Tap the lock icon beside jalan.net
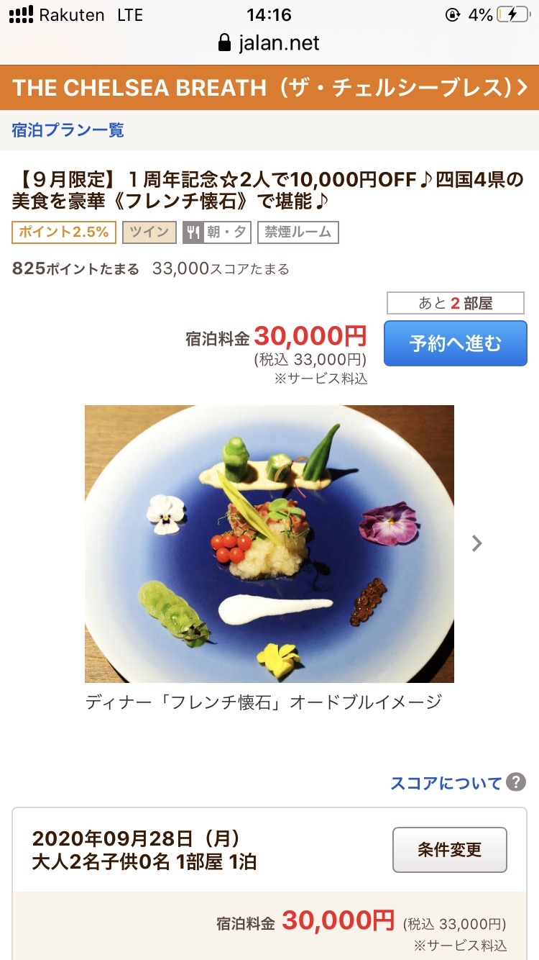Image resolution: width=539 pixels, height=960 pixels. tap(226, 43)
